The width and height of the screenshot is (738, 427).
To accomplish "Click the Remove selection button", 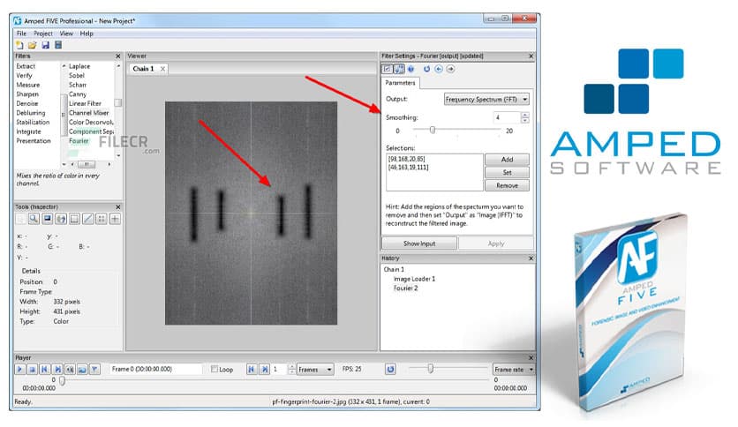I will 507,186.
